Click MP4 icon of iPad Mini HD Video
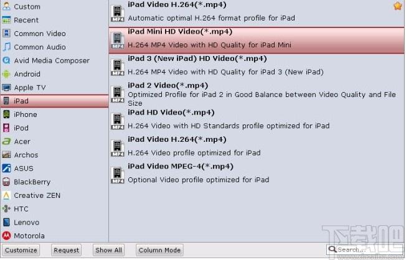 point(118,40)
